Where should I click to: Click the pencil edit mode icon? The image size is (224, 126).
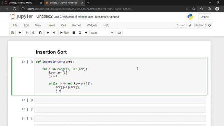190,26
